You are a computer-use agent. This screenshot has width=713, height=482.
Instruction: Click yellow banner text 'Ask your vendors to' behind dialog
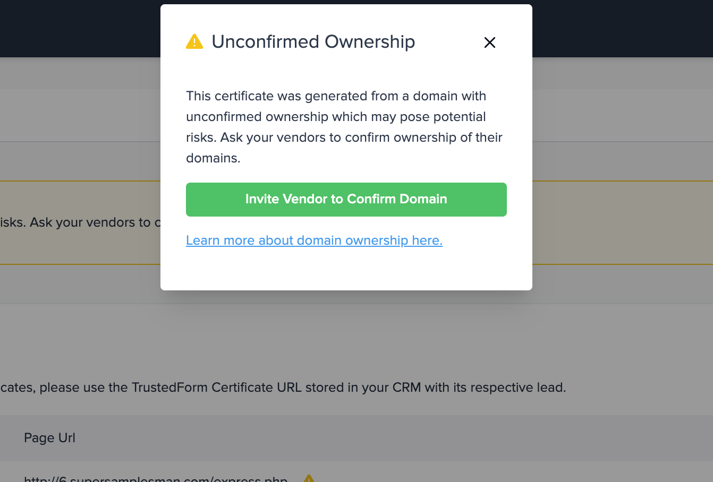pos(90,222)
